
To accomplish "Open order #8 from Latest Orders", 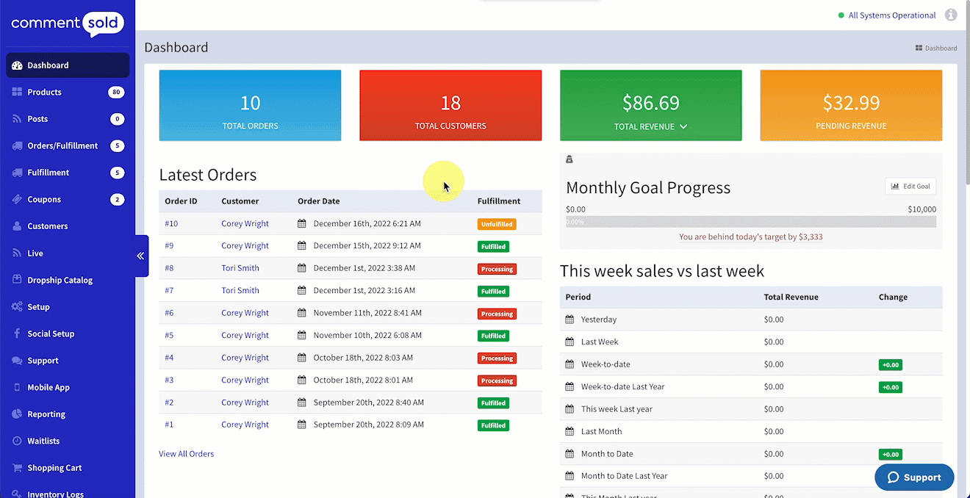I will pos(169,268).
